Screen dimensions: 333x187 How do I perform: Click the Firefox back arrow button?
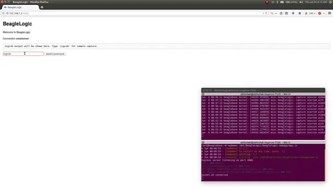(3, 13)
